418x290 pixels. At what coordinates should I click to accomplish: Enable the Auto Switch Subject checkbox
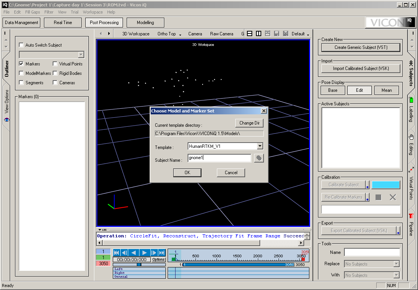coord(21,45)
